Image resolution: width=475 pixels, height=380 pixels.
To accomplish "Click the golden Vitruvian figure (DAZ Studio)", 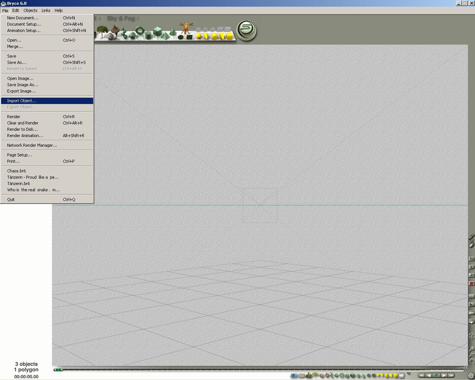I will click(x=186, y=28).
